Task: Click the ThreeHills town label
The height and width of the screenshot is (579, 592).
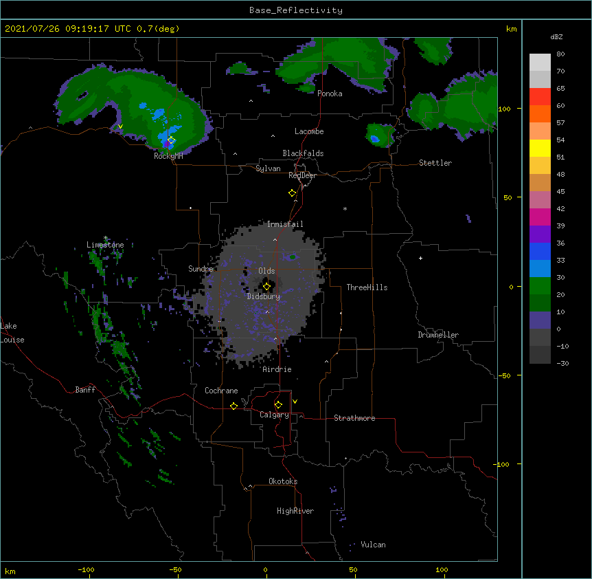Action: point(367,287)
